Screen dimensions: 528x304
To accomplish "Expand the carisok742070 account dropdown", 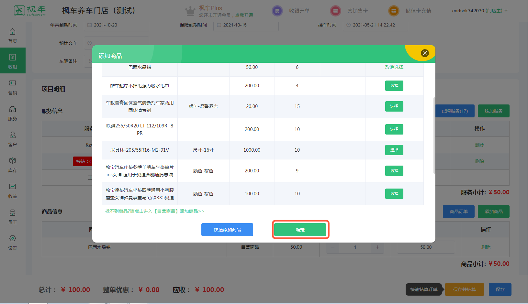I will click(x=480, y=11).
